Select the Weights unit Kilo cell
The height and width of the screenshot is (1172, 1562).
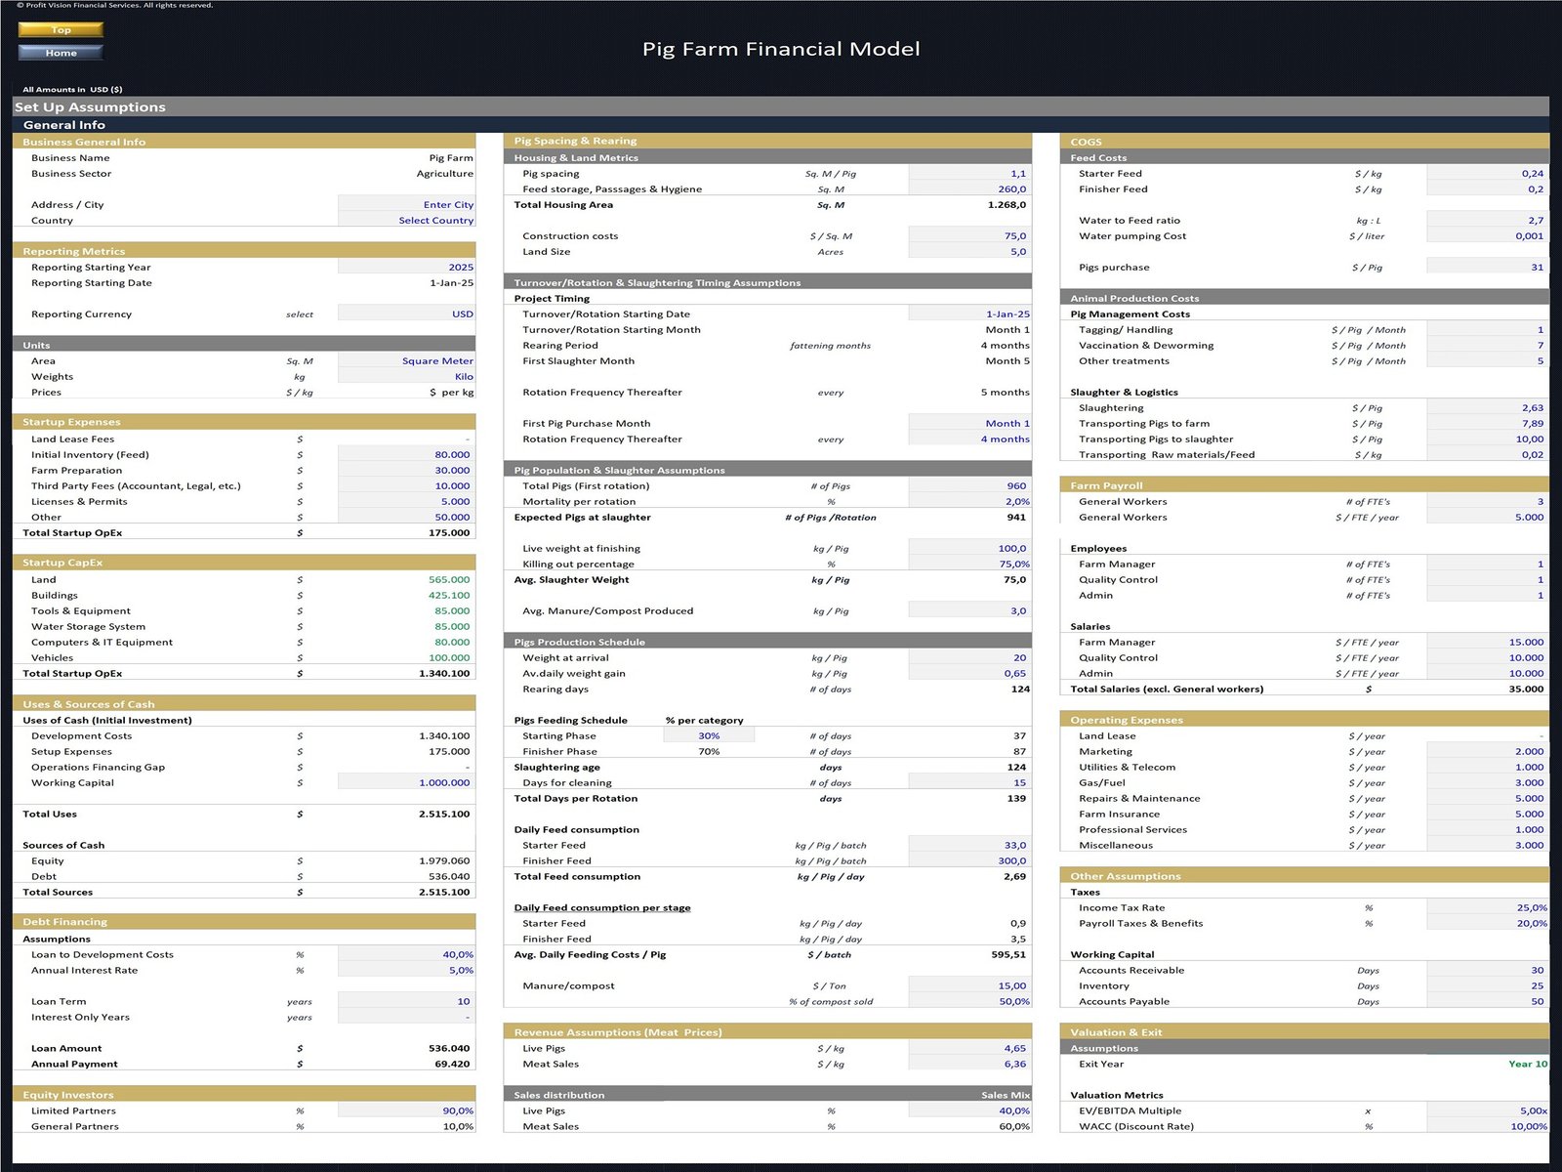(x=406, y=377)
